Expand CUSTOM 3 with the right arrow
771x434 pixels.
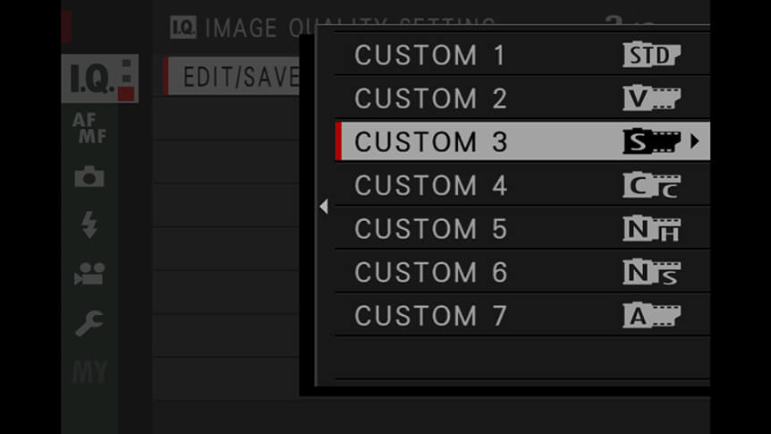(x=694, y=141)
